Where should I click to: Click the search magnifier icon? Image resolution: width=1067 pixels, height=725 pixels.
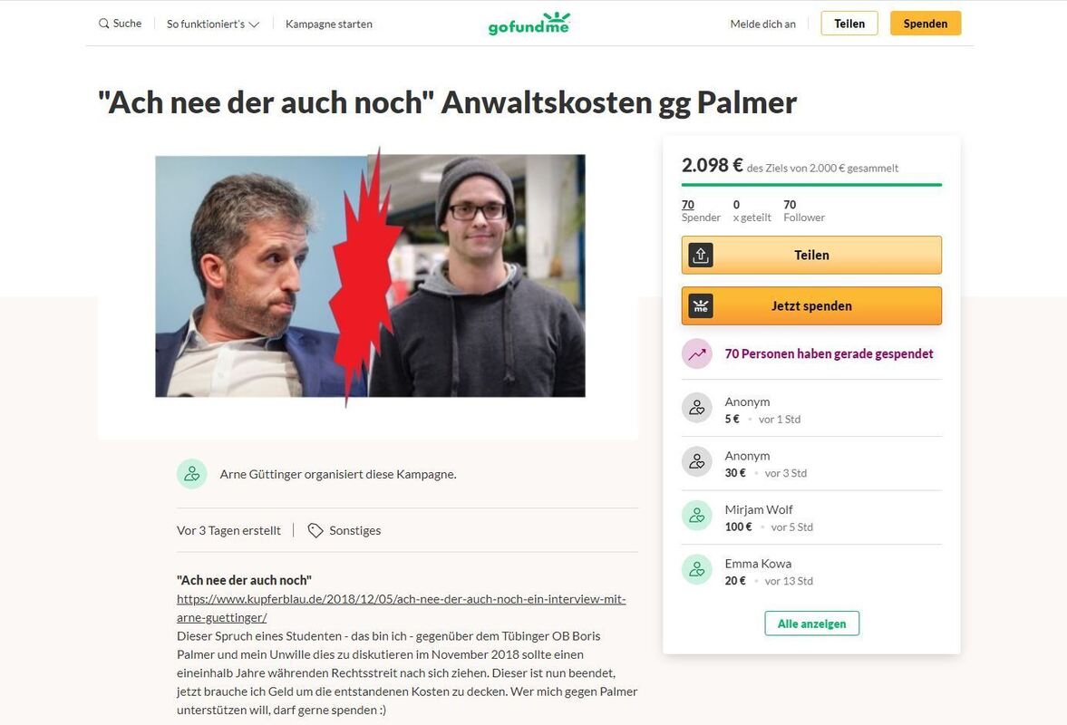coord(103,24)
